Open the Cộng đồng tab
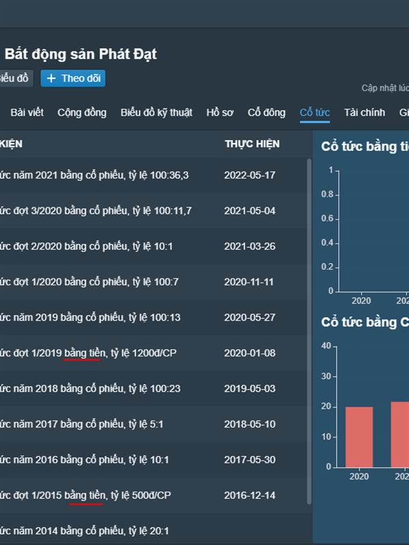 [82, 112]
